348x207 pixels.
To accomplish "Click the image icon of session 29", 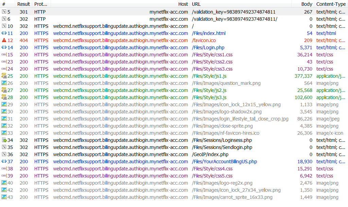I will (4, 104).
